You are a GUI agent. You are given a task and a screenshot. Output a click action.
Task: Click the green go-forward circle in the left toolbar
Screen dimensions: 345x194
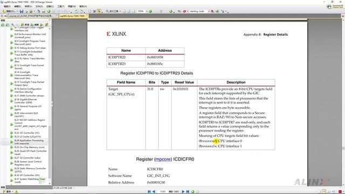click(x=49, y=11)
